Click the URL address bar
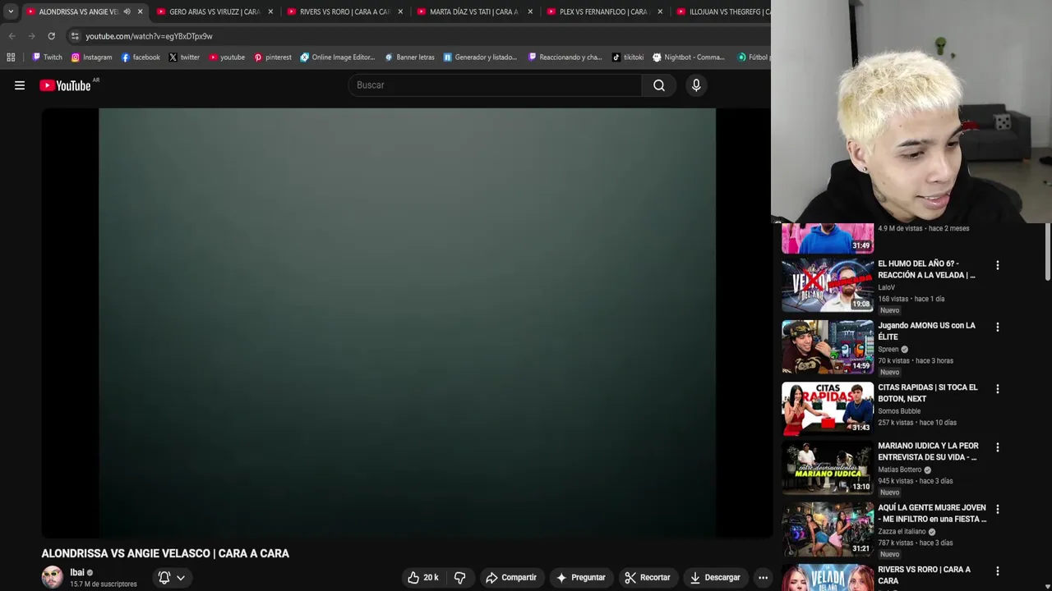Image resolution: width=1052 pixels, height=591 pixels. point(419,36)
